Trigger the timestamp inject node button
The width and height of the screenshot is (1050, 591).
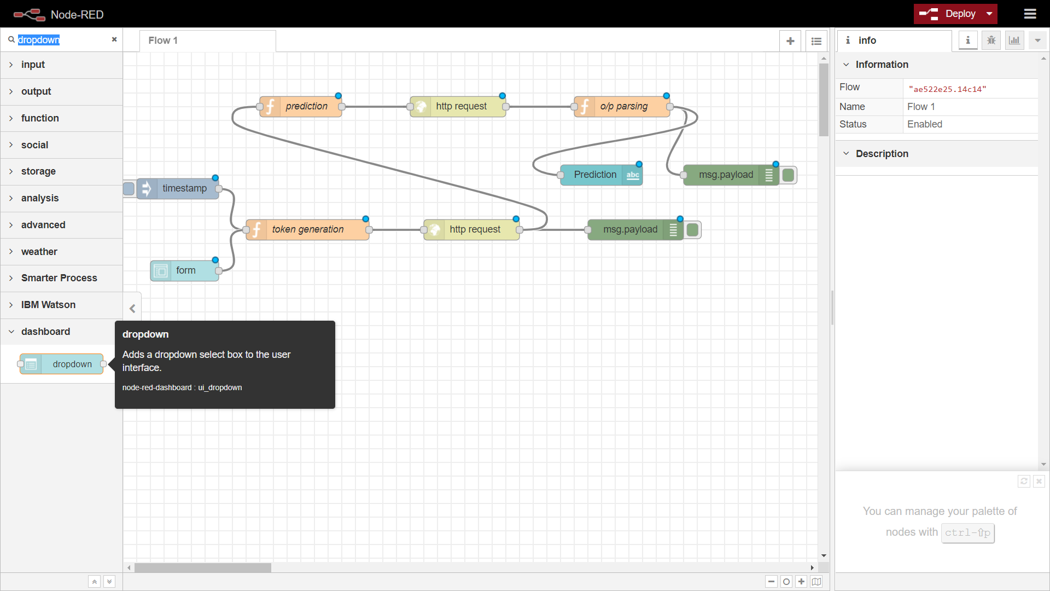click(x=129, y=189)
